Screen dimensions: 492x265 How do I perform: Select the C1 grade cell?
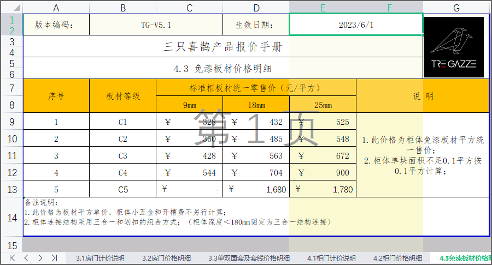tap(122, 122)
